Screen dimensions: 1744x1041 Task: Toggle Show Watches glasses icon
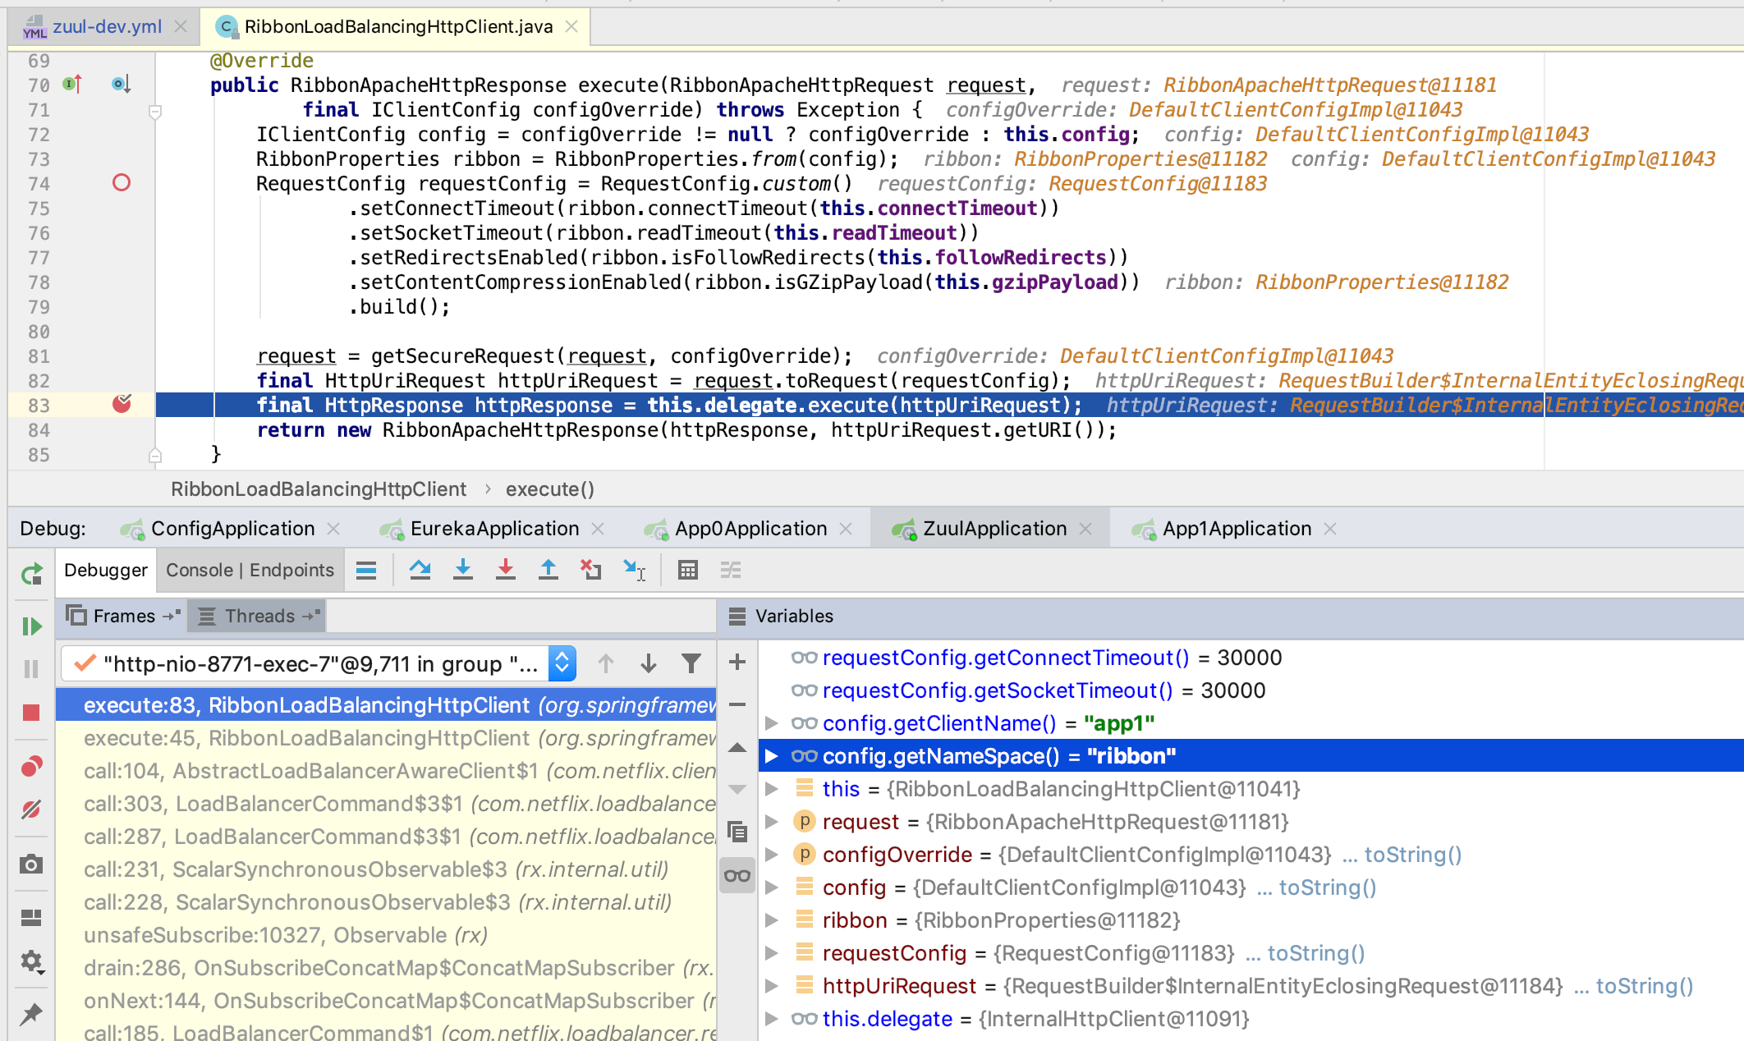coord(737,875)
